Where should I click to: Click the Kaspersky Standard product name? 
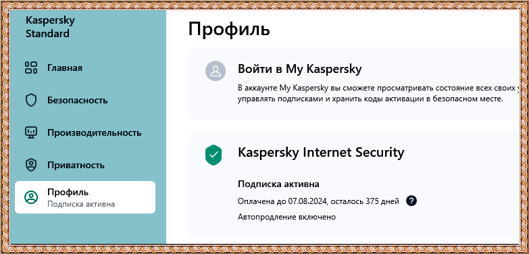point(50,27)
